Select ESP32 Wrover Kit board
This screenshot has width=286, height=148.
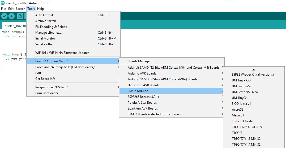pyautogui.click(x=253, y=75)
